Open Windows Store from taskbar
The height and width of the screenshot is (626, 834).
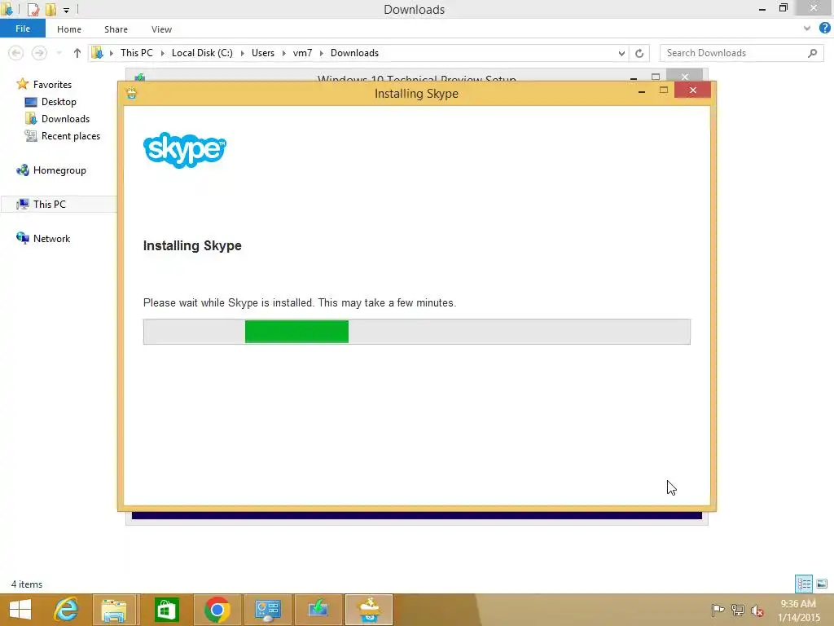click(166, 610)
